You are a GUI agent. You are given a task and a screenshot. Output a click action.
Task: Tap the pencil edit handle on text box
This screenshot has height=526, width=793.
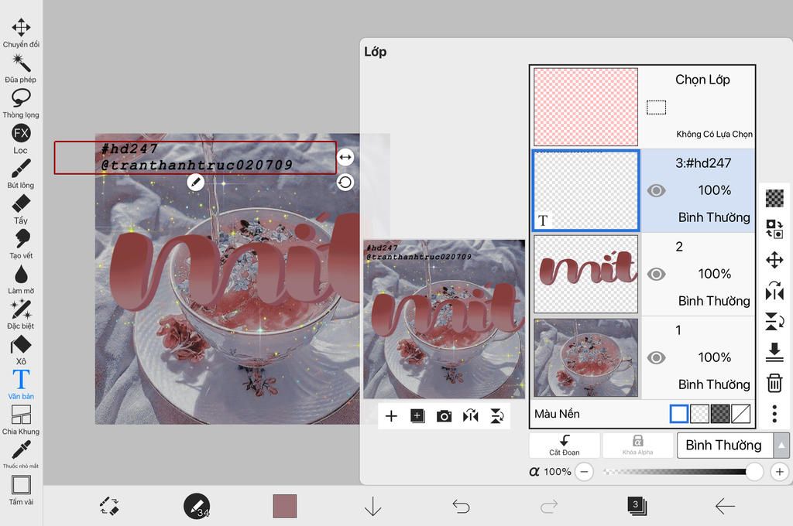click(195, 182)
